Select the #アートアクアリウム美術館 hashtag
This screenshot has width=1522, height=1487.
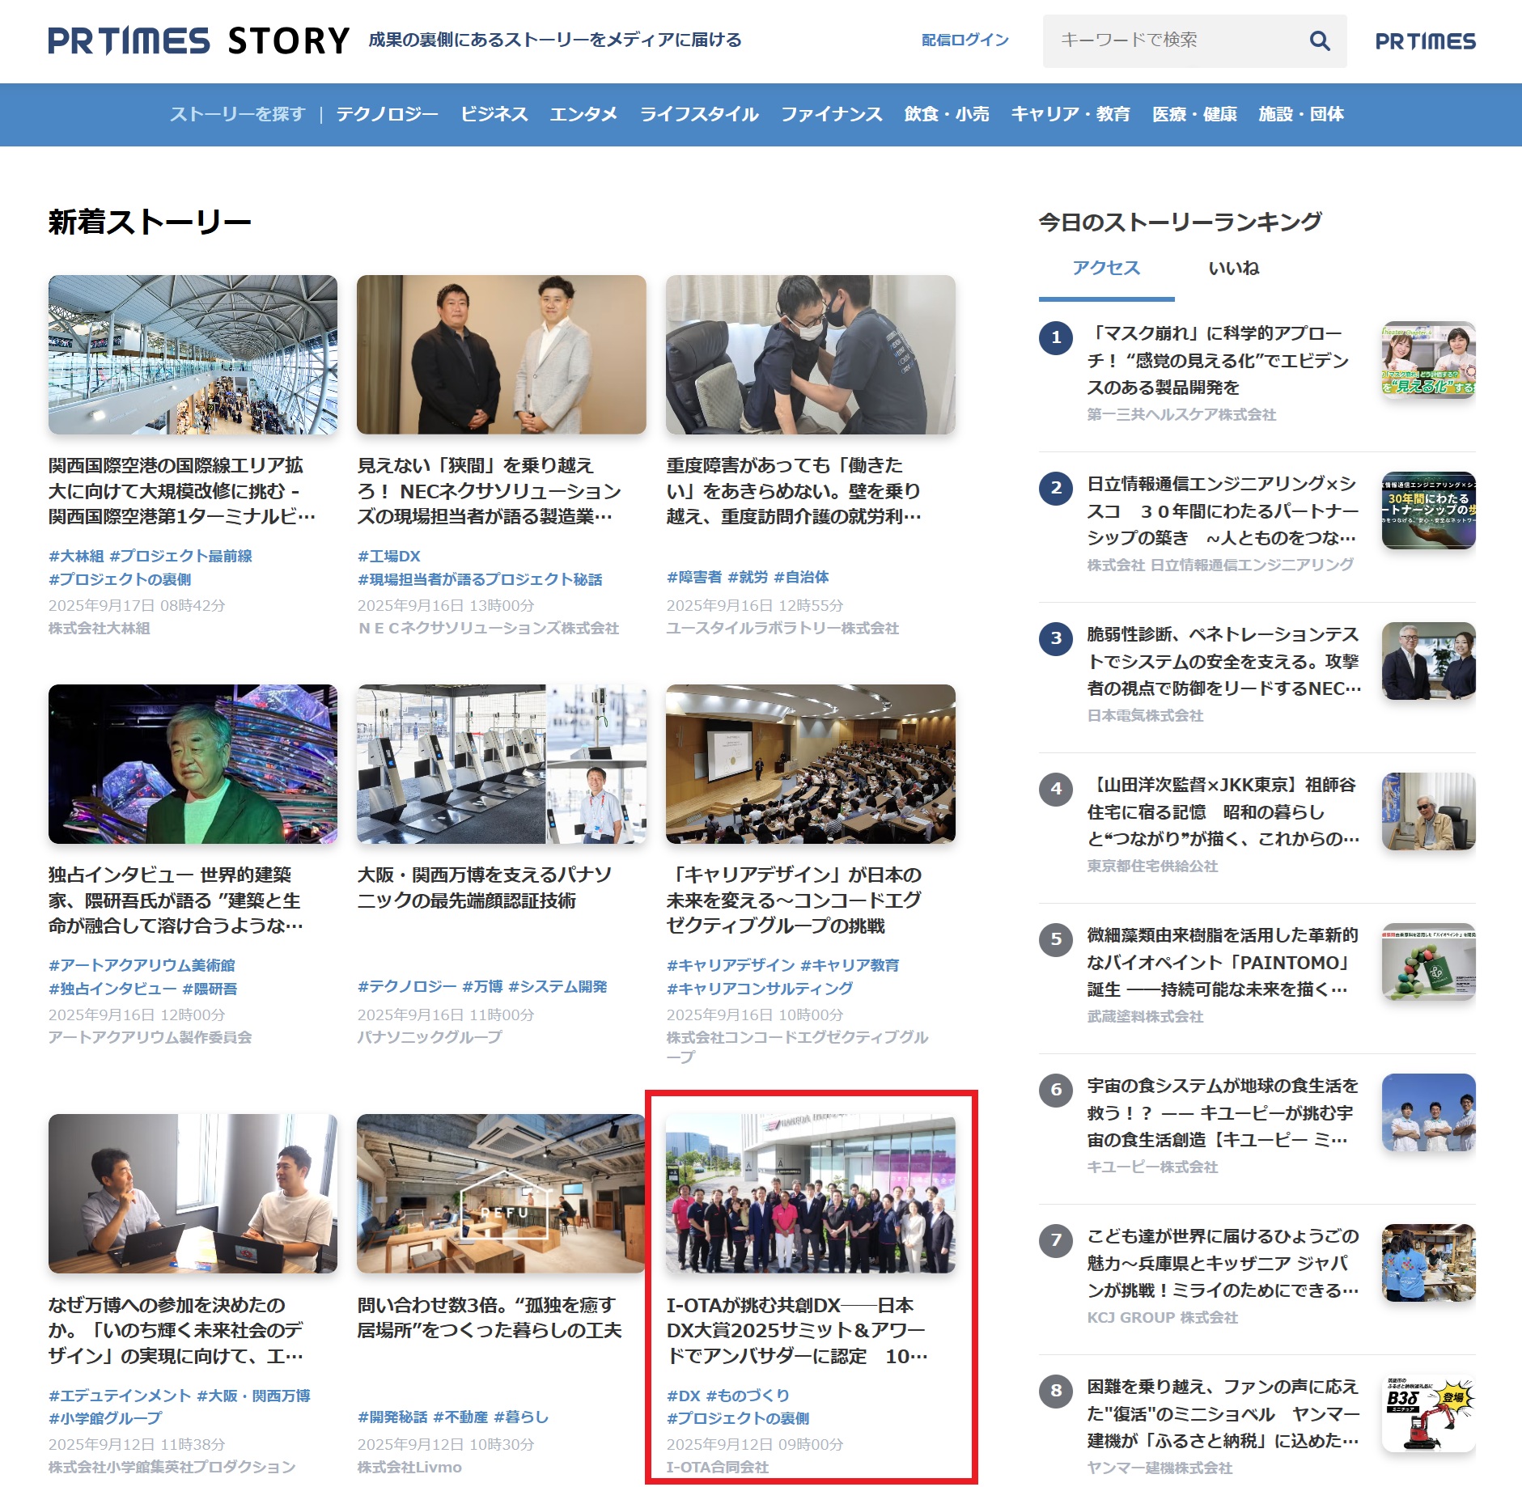[x=142, y=965]
